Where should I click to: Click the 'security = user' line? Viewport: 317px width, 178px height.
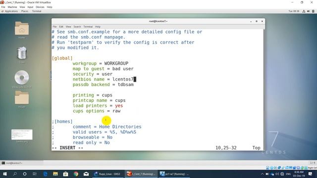tap(93, 74)
